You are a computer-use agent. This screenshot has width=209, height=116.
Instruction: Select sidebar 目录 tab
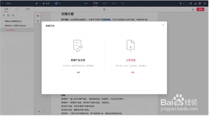click(x=28, y=9)
